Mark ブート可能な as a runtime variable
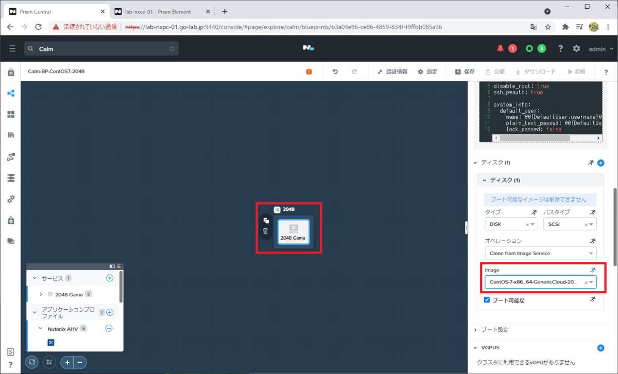618x374 pixels. [x=592, y=299]
